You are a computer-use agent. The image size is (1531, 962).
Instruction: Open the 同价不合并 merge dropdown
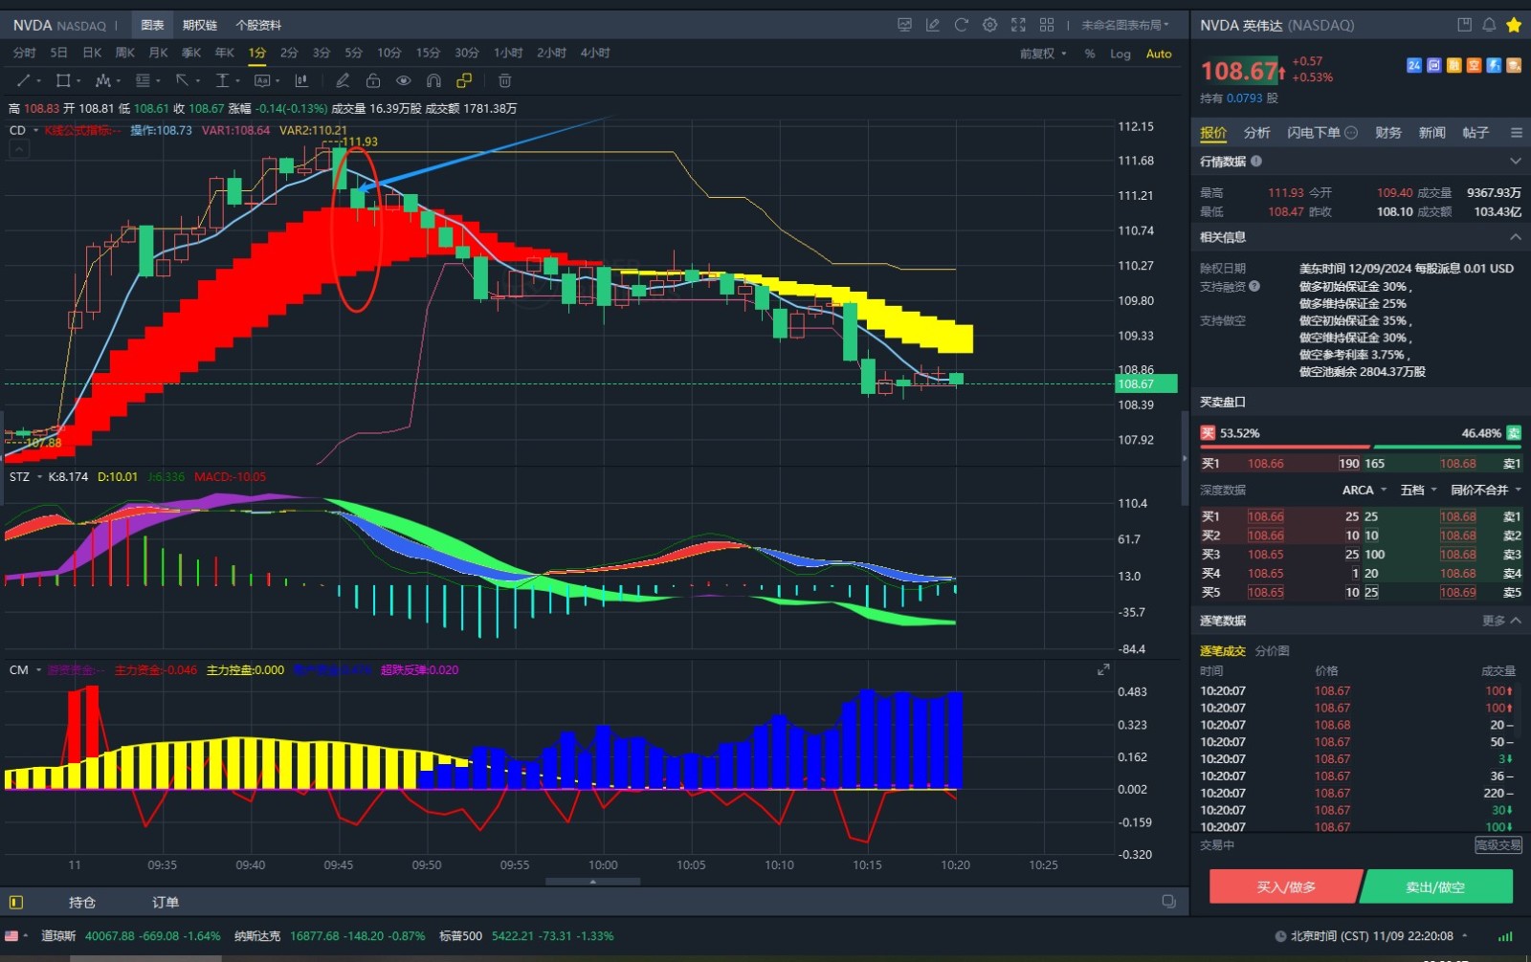click(1486, 490)
